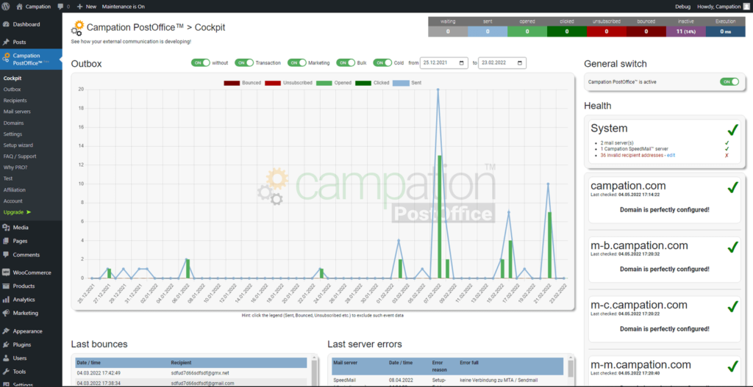Click the edit link for invalid recipient addresses
The image size is (753, 387).
(x=671, y=156)
